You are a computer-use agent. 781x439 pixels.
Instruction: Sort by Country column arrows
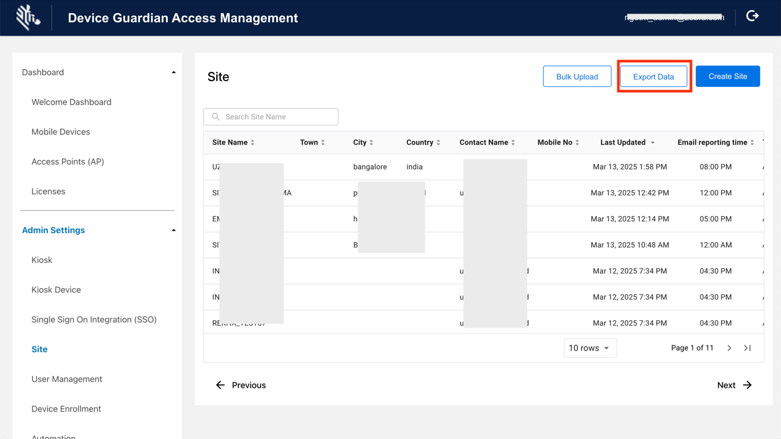(438, 143)
